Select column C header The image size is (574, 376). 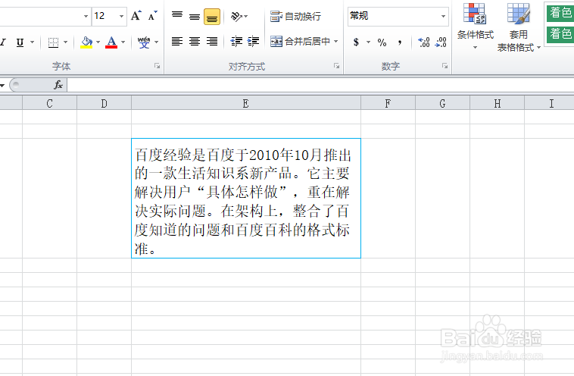point(49,104)
